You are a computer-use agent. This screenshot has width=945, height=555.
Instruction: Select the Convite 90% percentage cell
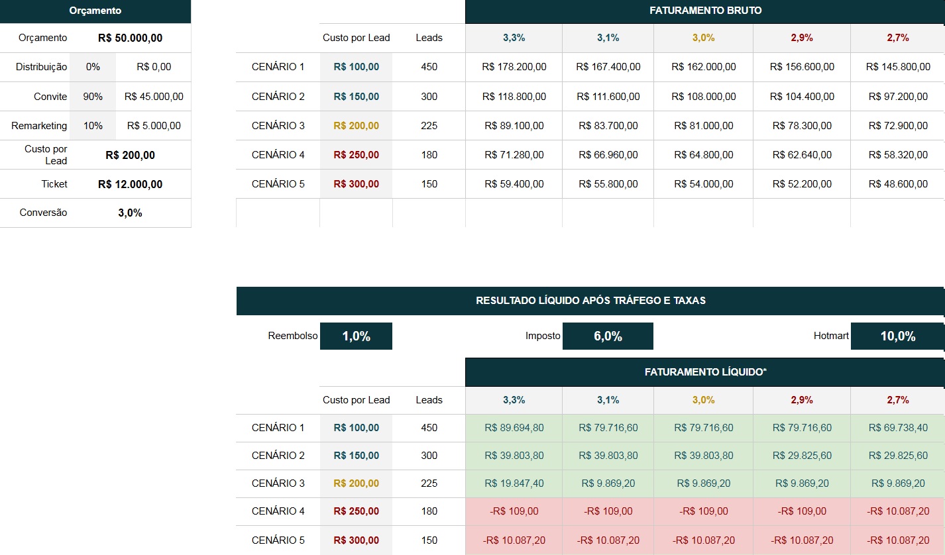93,97
